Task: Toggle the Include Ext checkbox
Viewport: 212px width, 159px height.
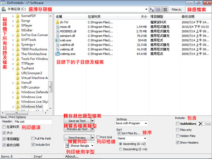Action: [x=33, y=145]
